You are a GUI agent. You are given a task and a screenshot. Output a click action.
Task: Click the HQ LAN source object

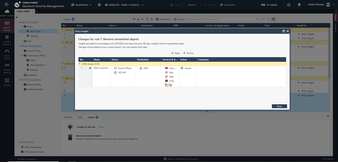pyautogui.click(x=120, y=73)
